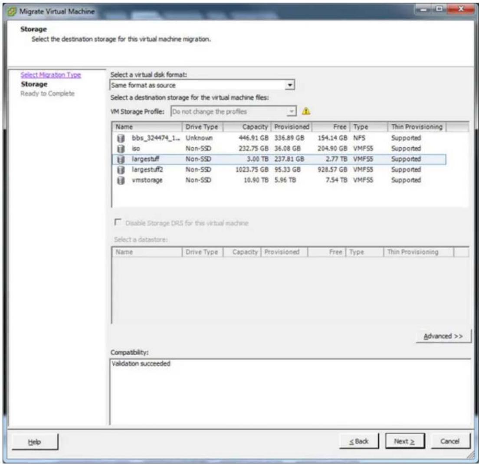The image size is (479, 464).
Task: Click Validation succeeded compatibility text
Action: click(141, 363)
